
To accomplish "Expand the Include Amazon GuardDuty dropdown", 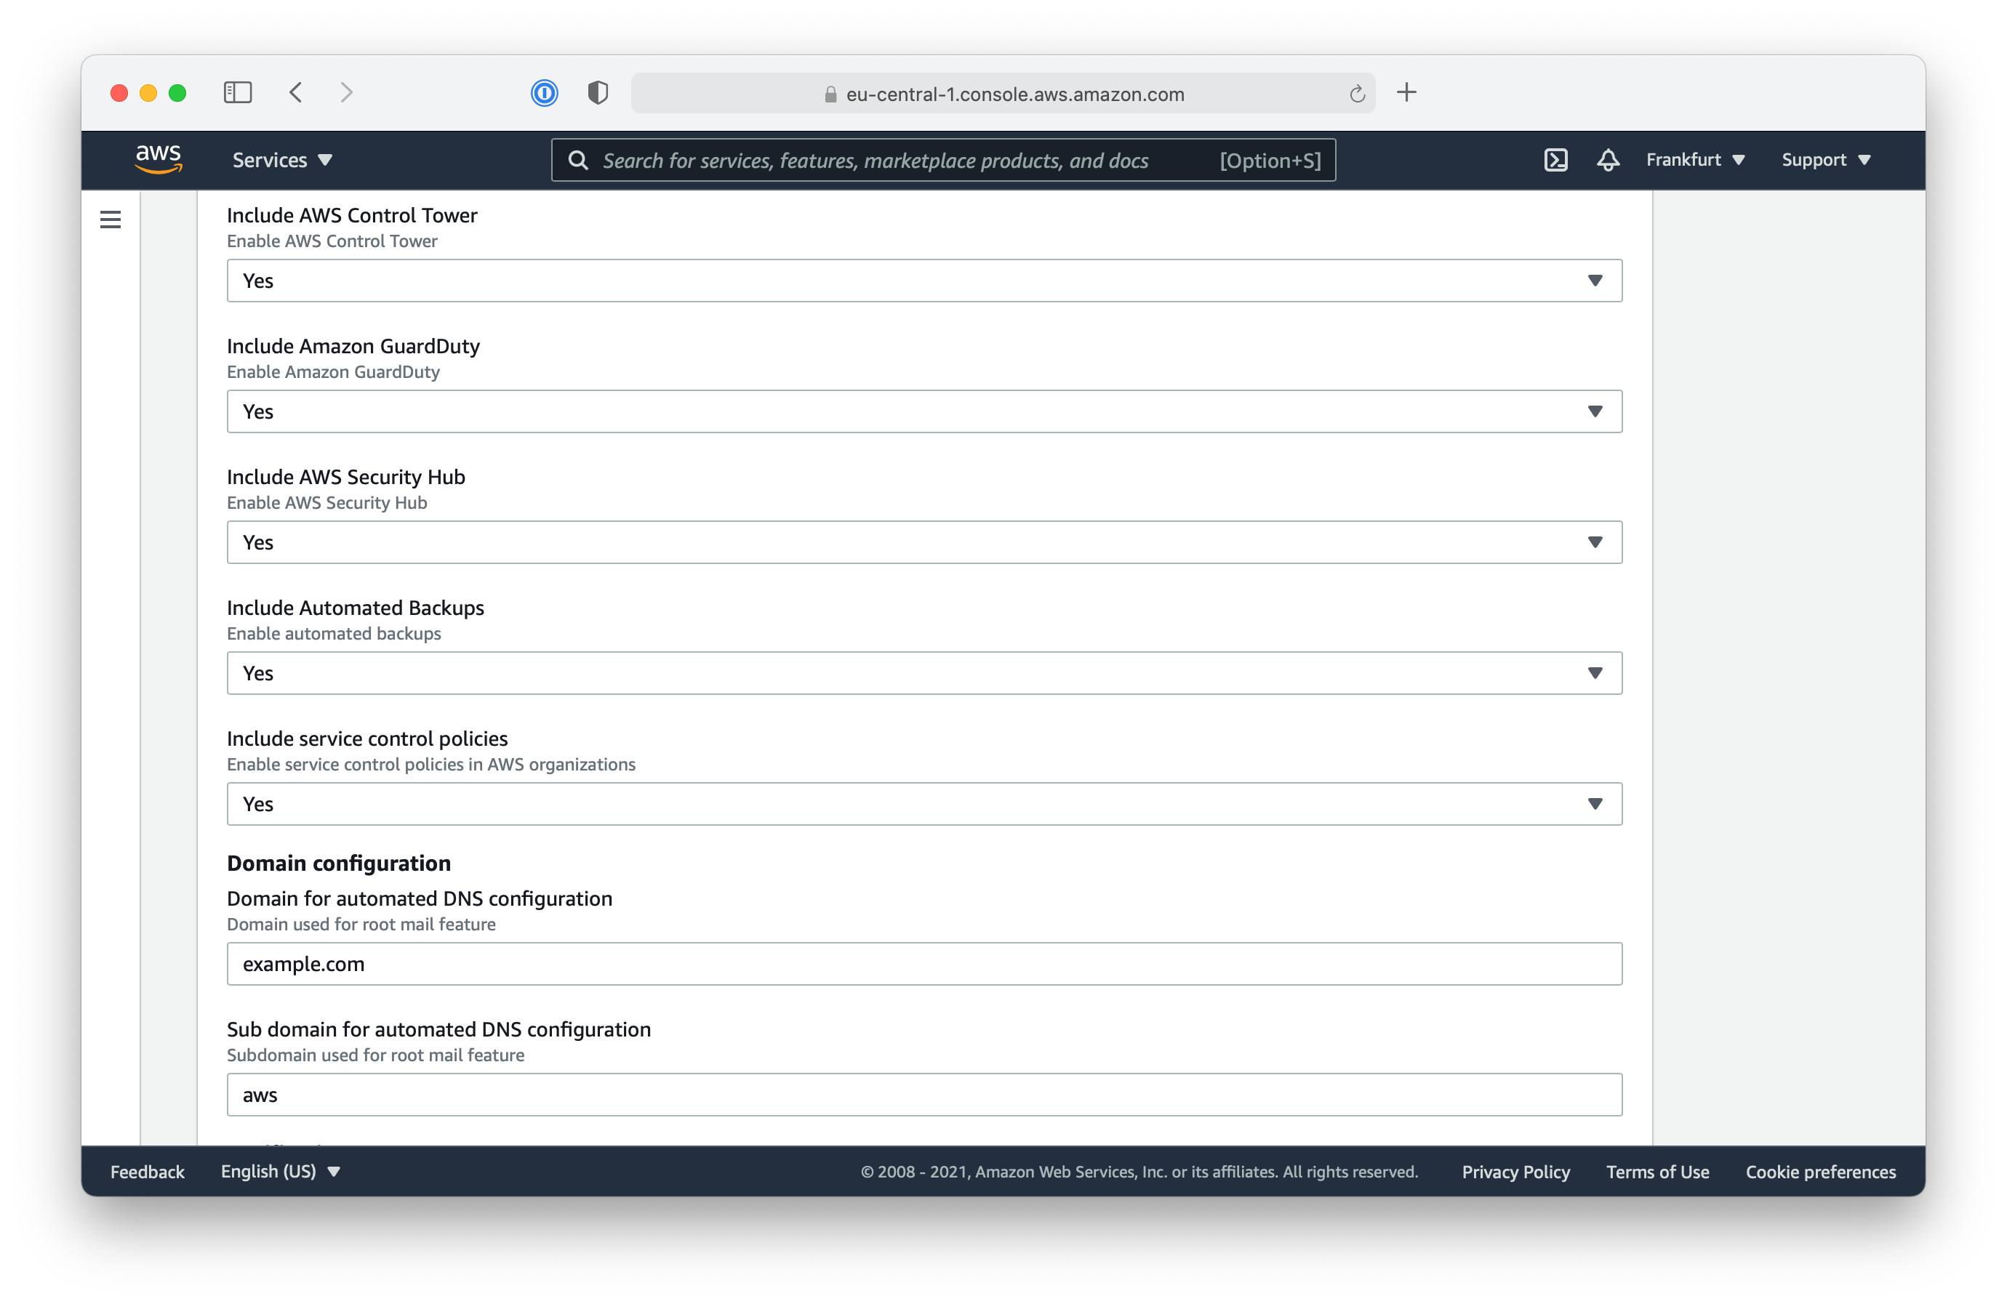I will (924, 411).
